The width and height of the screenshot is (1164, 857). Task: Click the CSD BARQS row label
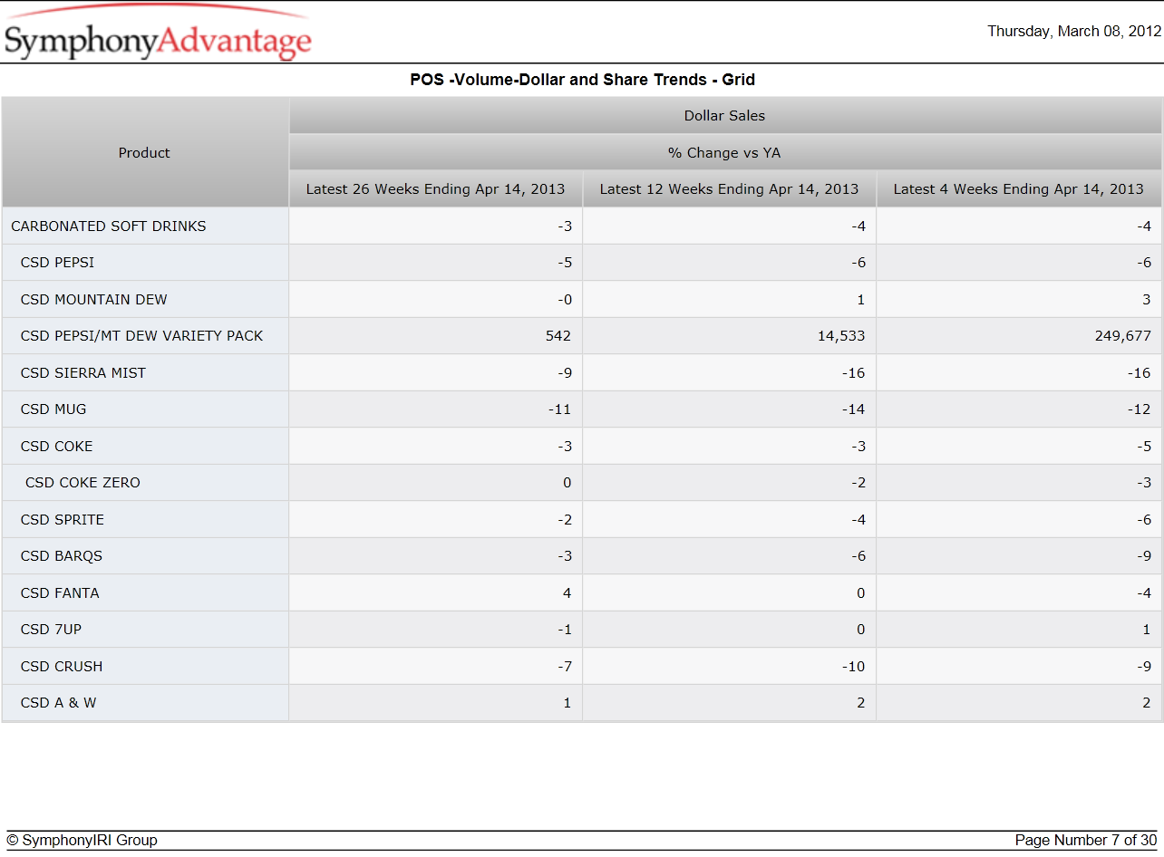62,556
